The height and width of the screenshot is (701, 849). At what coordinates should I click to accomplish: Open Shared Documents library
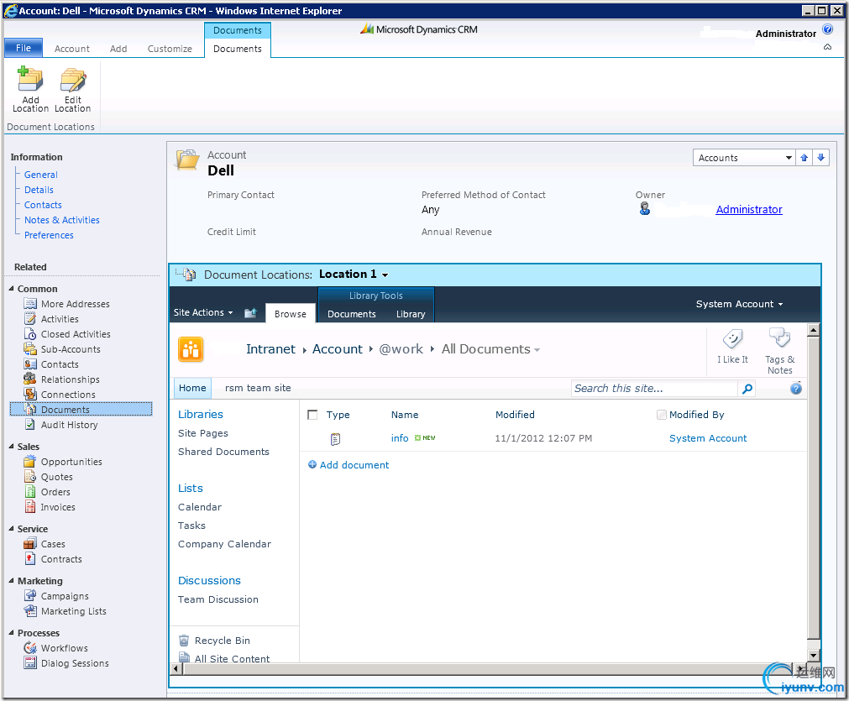click(x=223, y=452)
